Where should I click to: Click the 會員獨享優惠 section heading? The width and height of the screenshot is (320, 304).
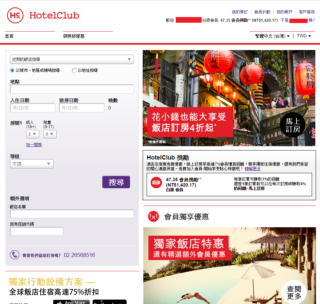[186, 217]
